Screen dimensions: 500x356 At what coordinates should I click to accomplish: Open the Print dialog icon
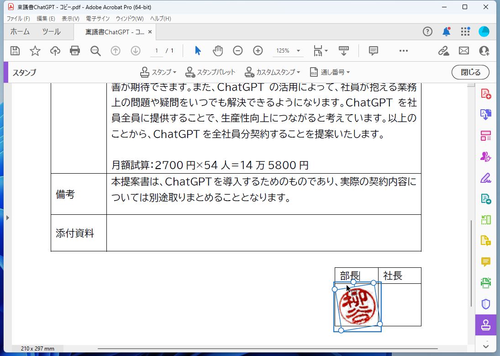coord(75,51)
